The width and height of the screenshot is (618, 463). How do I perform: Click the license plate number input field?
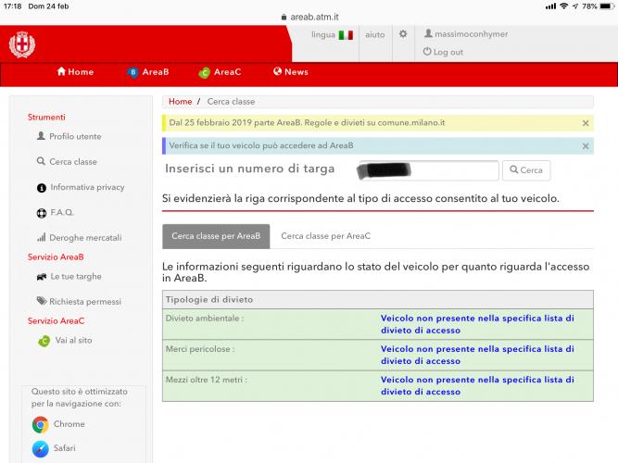point(428,170)
